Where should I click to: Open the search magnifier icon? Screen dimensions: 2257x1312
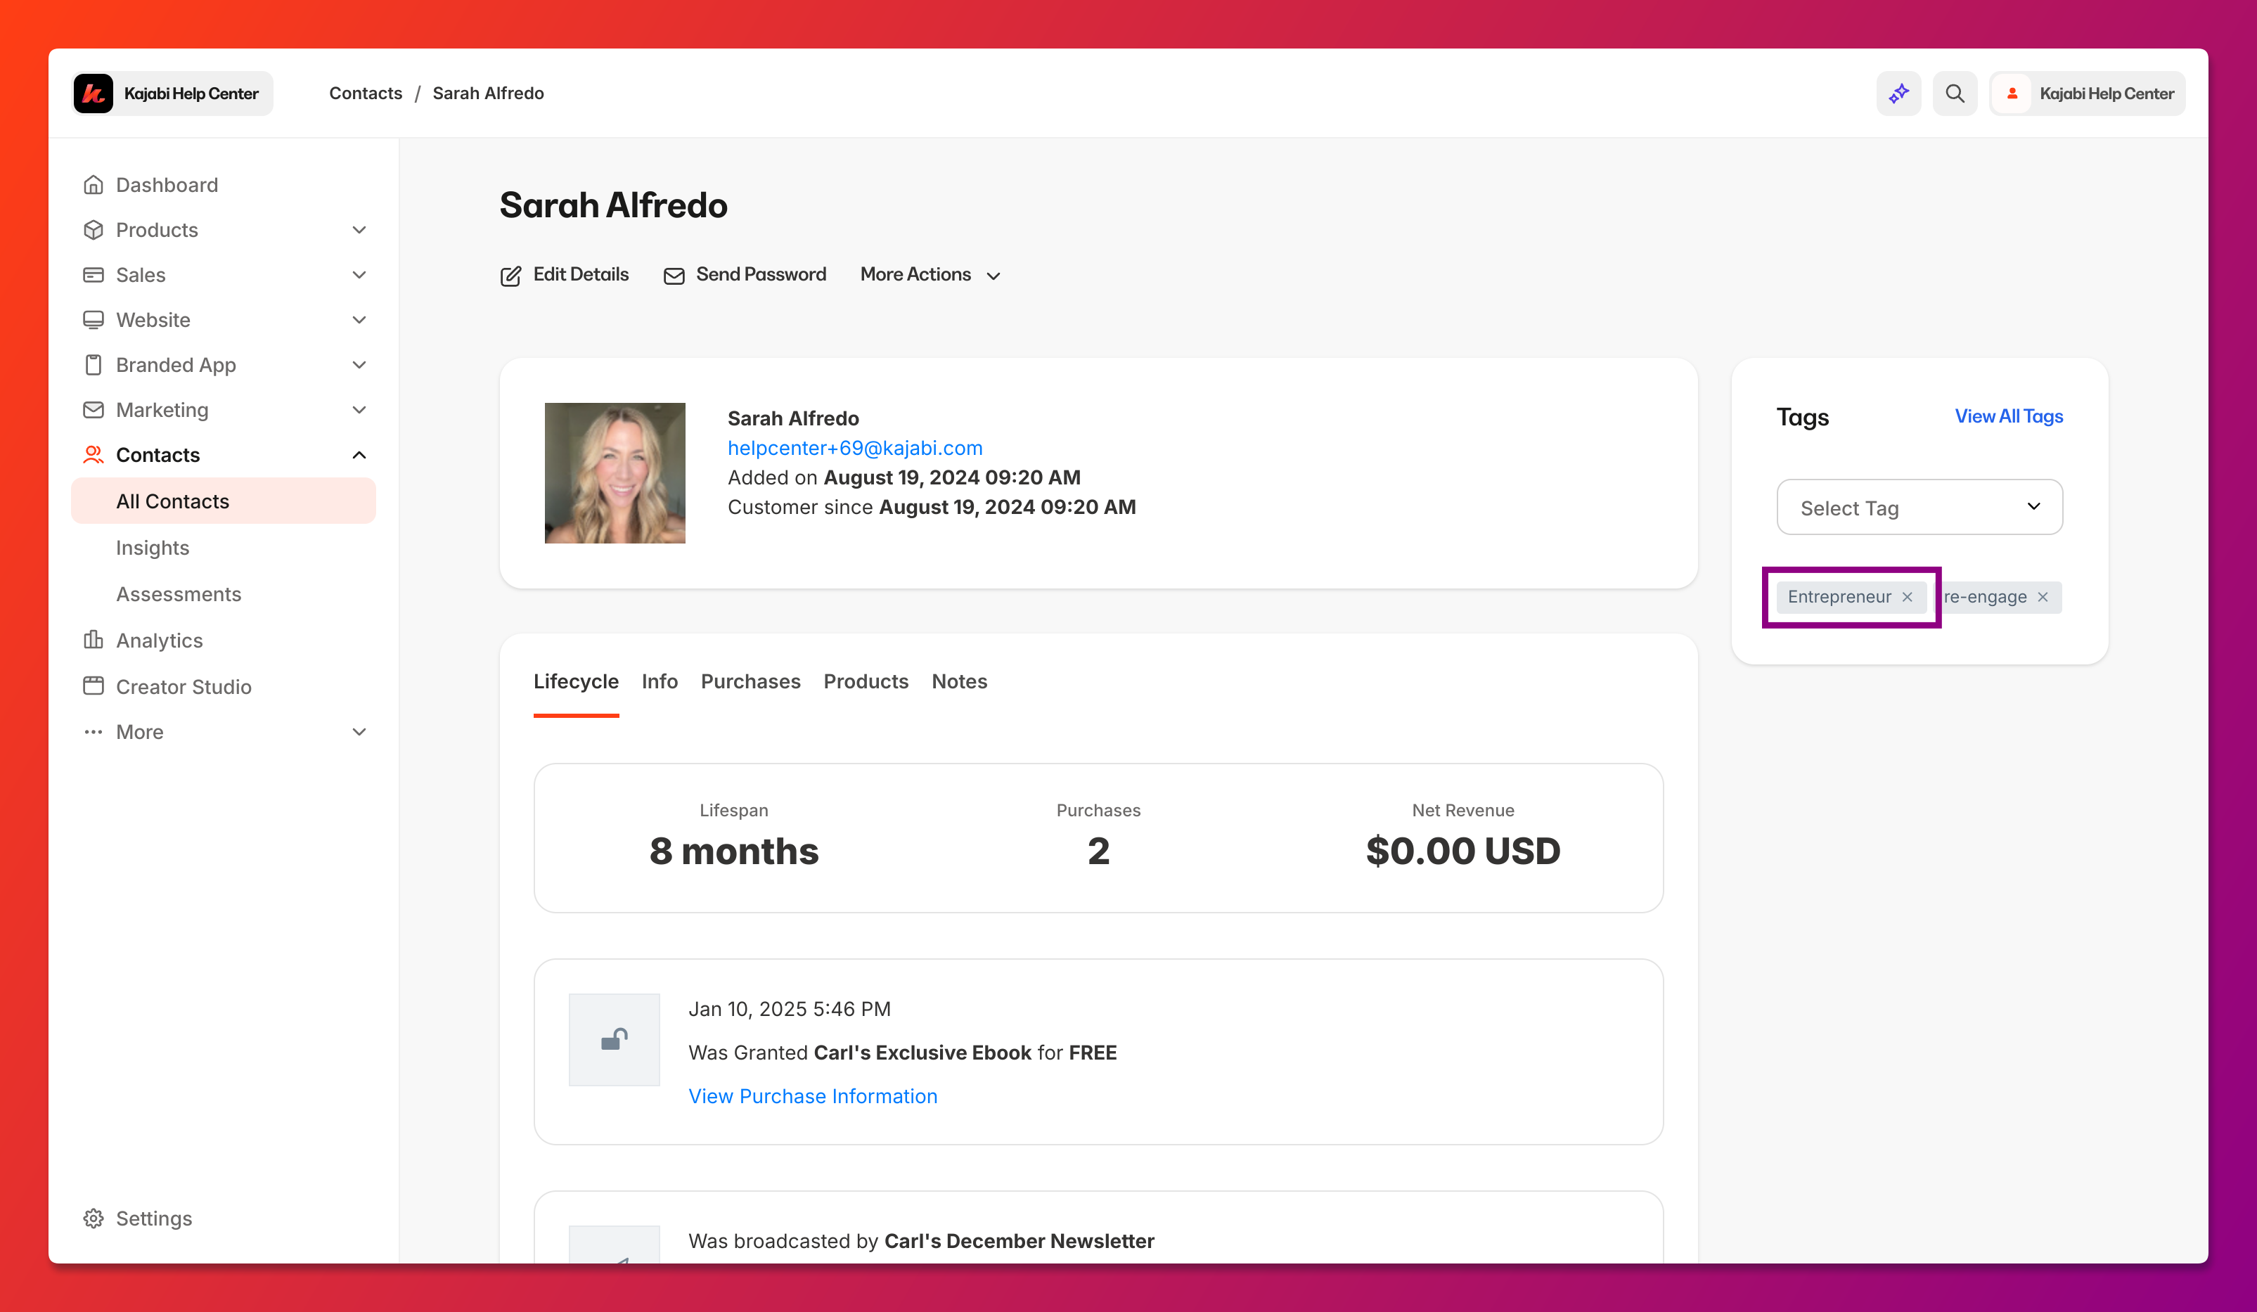point(1954,93)
